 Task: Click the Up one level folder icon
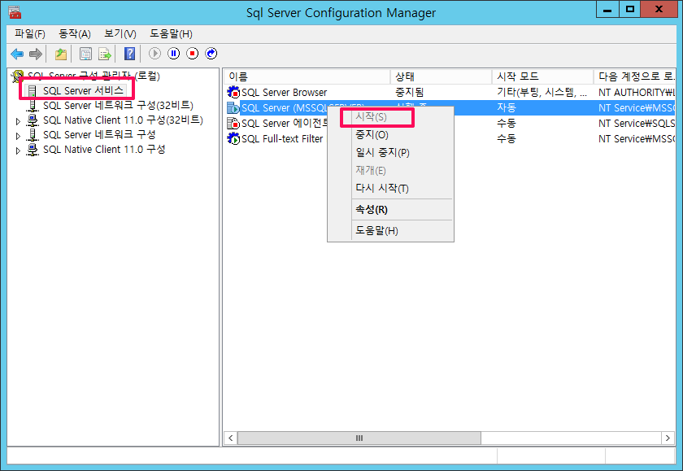61,54
